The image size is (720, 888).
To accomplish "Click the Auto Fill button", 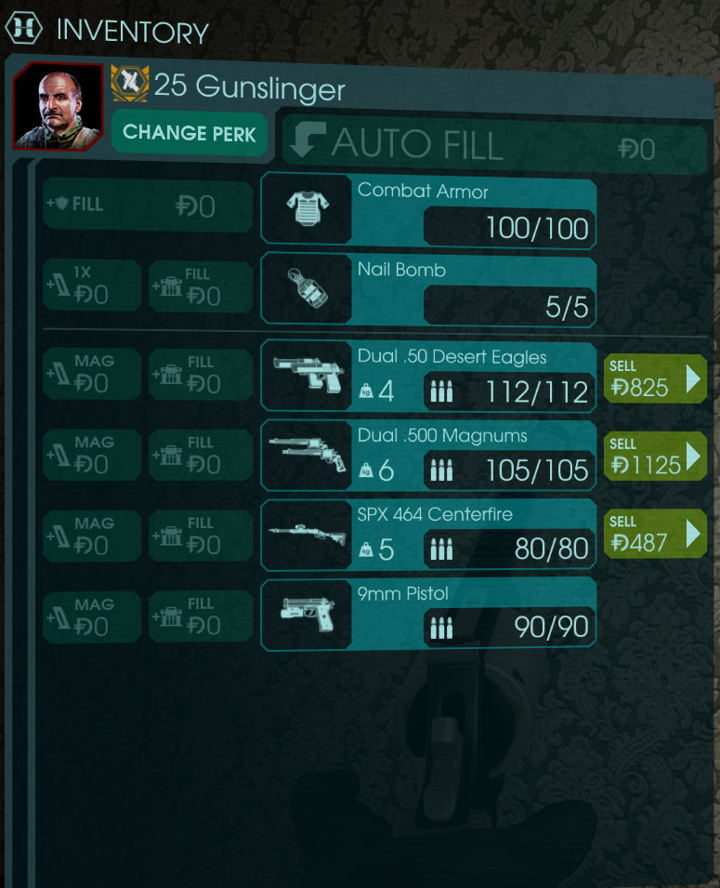I will (494, 144).
